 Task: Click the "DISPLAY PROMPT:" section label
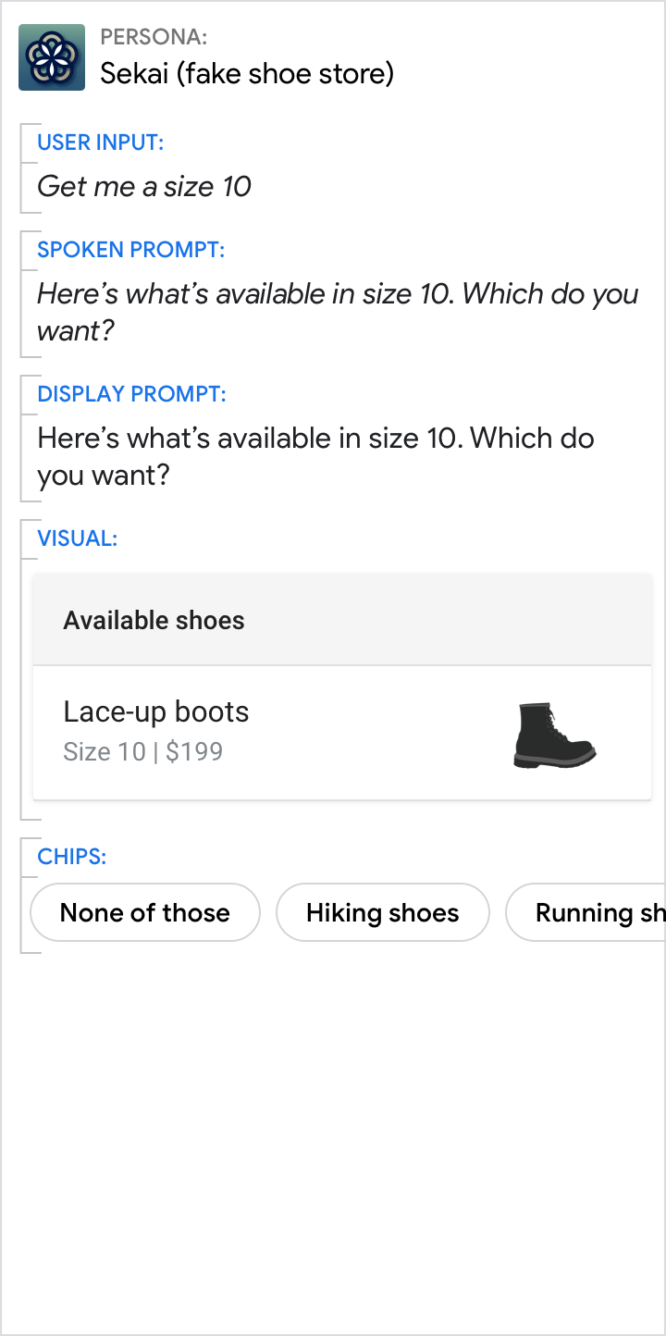point(131,394)
